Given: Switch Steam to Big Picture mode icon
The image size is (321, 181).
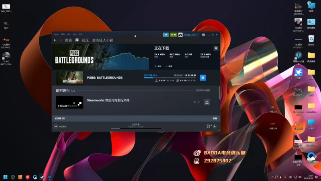Looking at the screenshot, I should (x=203, y=35).
